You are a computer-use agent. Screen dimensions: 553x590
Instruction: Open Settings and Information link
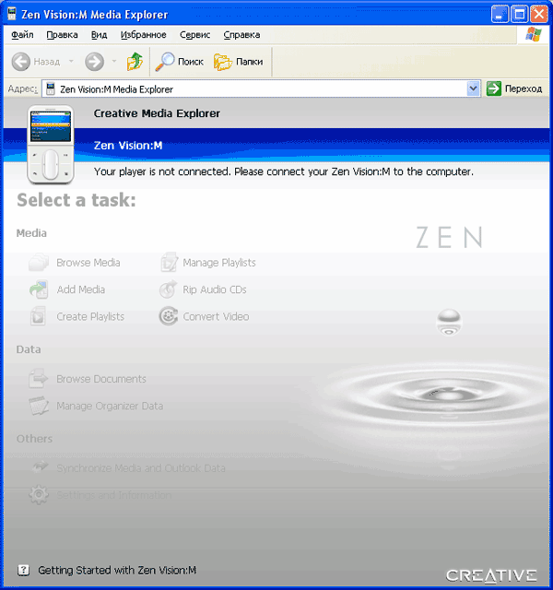[x=114, y=495]
